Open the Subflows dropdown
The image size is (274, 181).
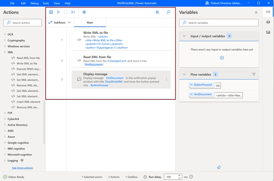(60, 23)
